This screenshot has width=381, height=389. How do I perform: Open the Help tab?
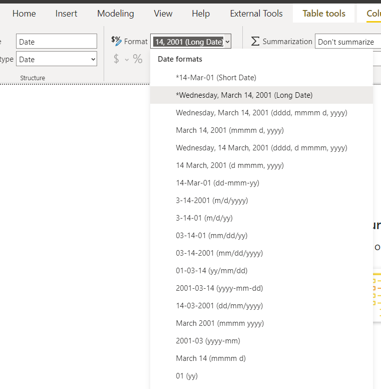[x=201, y=14]
